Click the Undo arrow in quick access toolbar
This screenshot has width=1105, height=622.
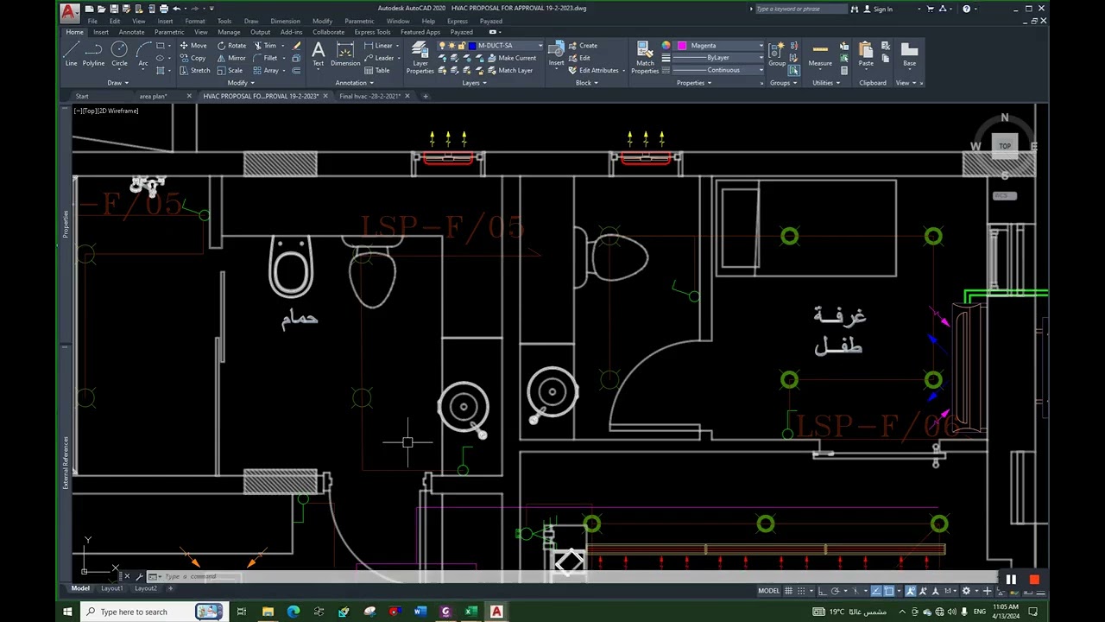[176, 9]
